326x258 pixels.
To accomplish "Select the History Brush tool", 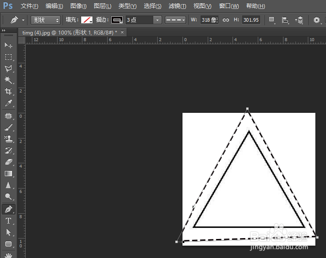I will tap(8, 150).
